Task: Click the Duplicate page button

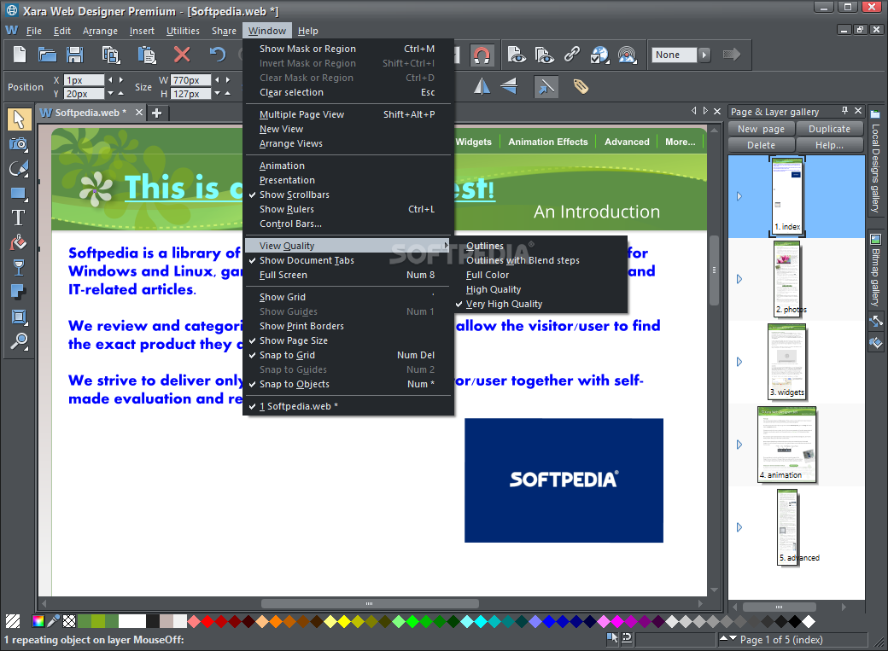Action: 829,129
